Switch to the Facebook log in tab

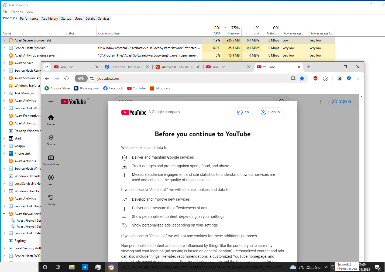coord(124,67)
